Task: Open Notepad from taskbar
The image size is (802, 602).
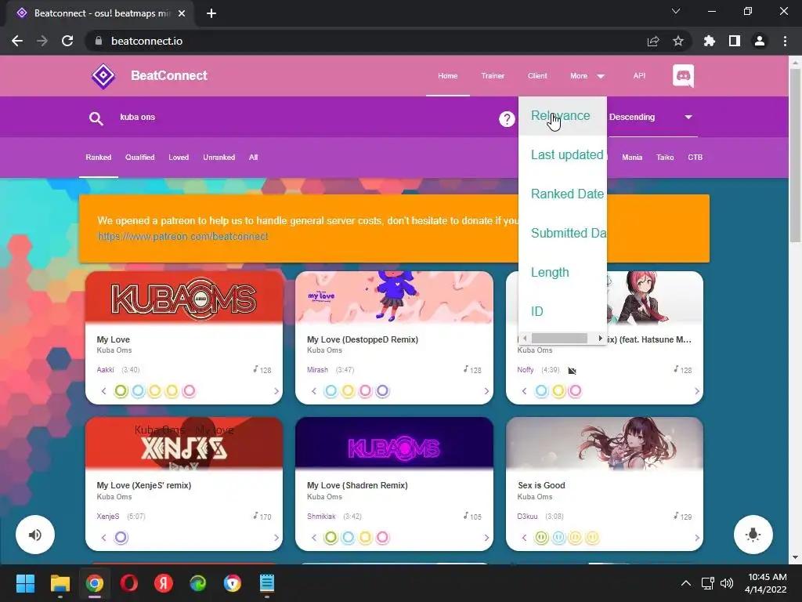Action: (267, 583)
